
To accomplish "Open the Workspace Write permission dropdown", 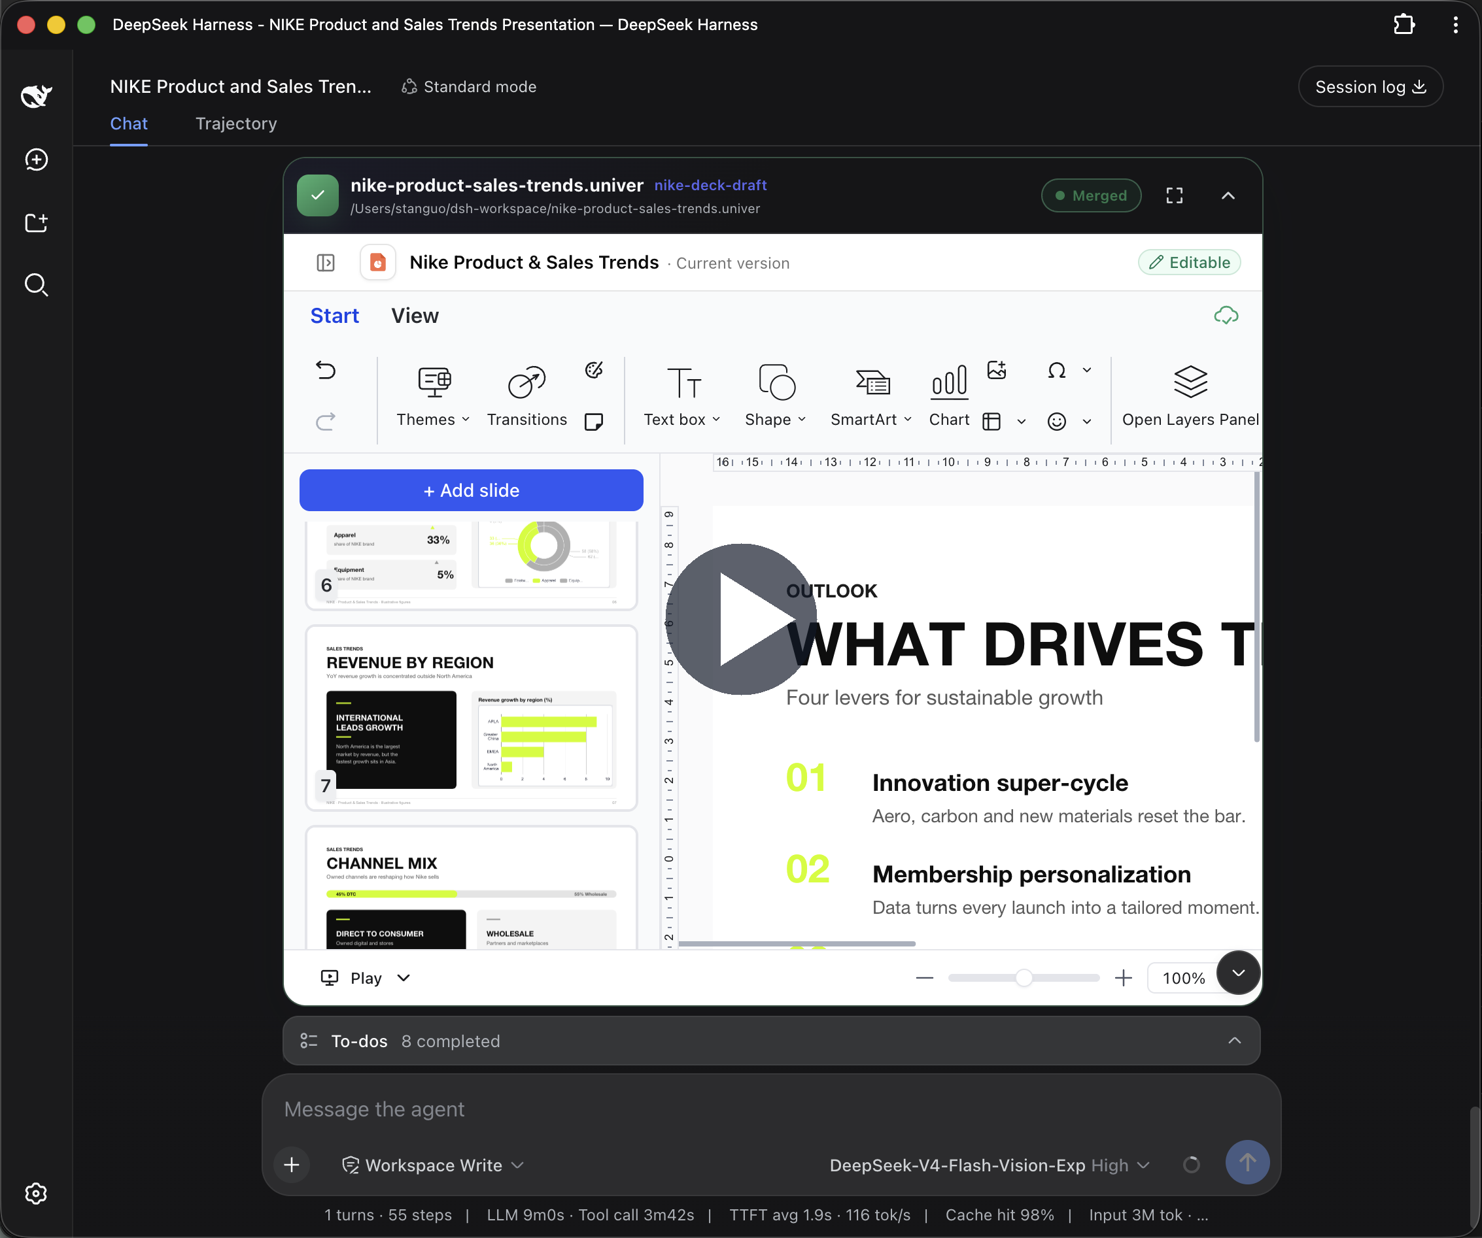I will (x=434, y=1165).
